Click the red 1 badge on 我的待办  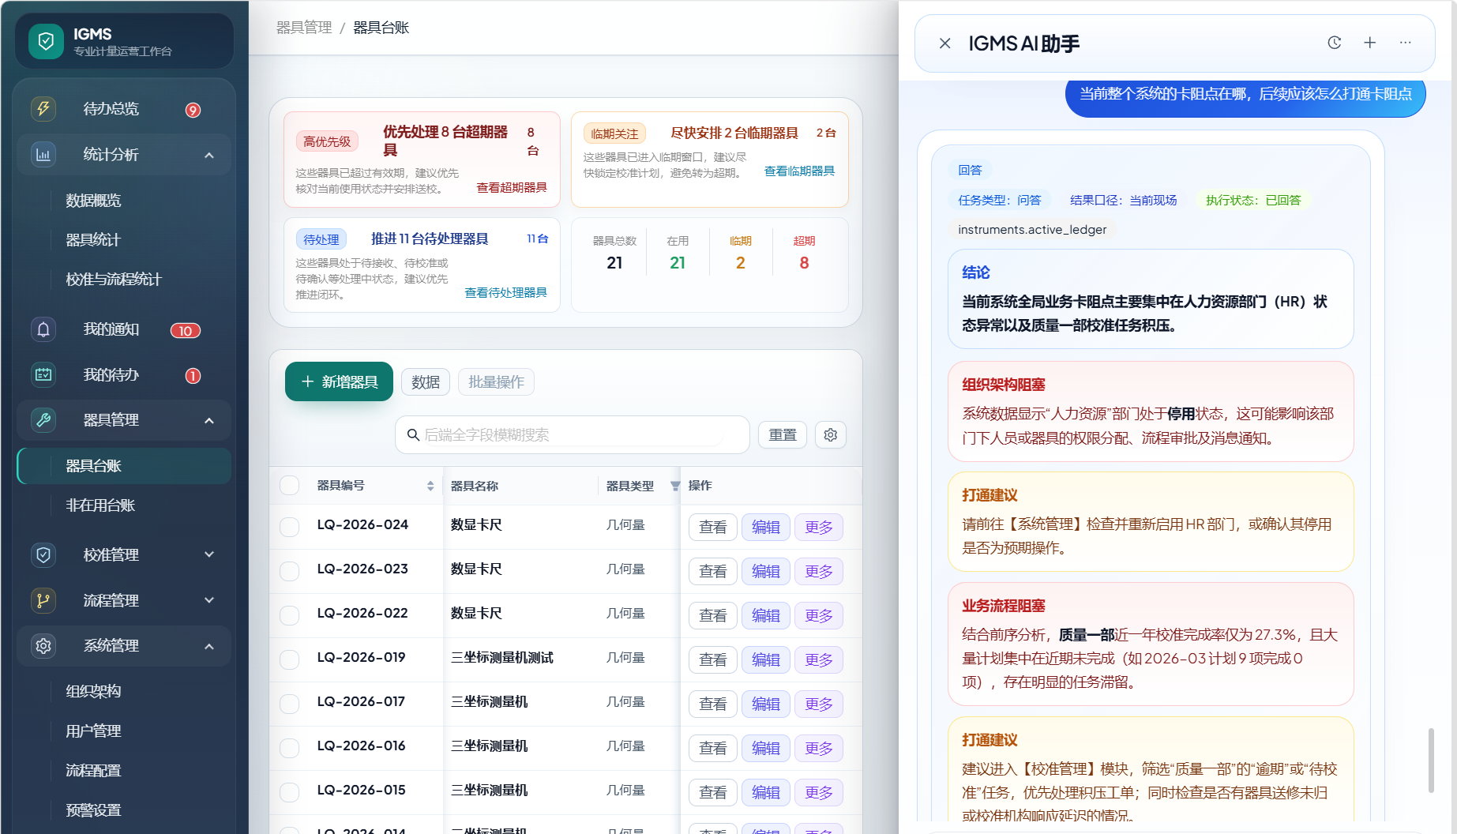[x=193, y=376]
